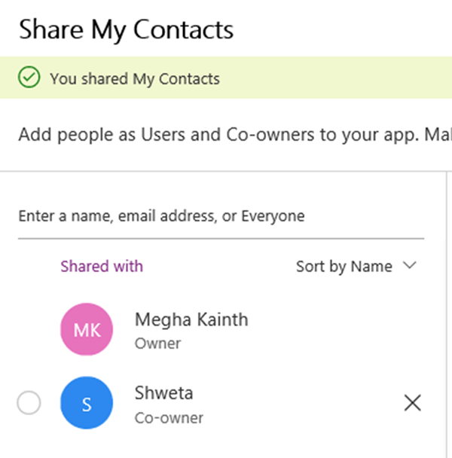The image size is (452, 458).
Task: Click the green success checkmark icon
Action: pos(29,78)
